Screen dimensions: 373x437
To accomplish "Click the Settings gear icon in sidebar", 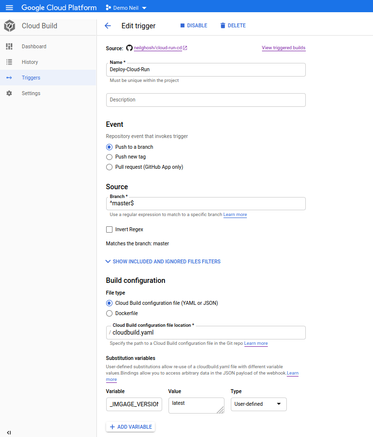I will [x=9, y=93].
